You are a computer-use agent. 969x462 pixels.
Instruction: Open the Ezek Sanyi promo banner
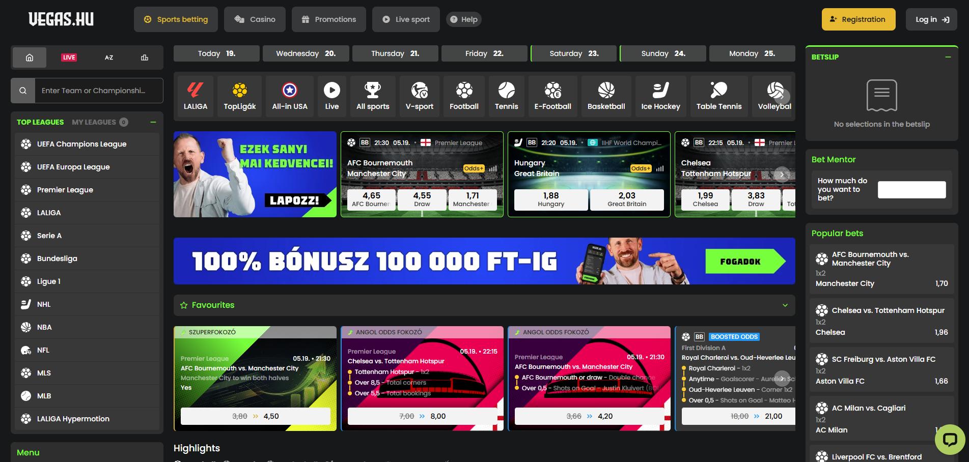click(255, 175)
